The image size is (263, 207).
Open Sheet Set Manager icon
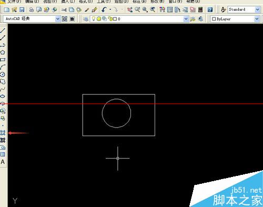[185, 9]
